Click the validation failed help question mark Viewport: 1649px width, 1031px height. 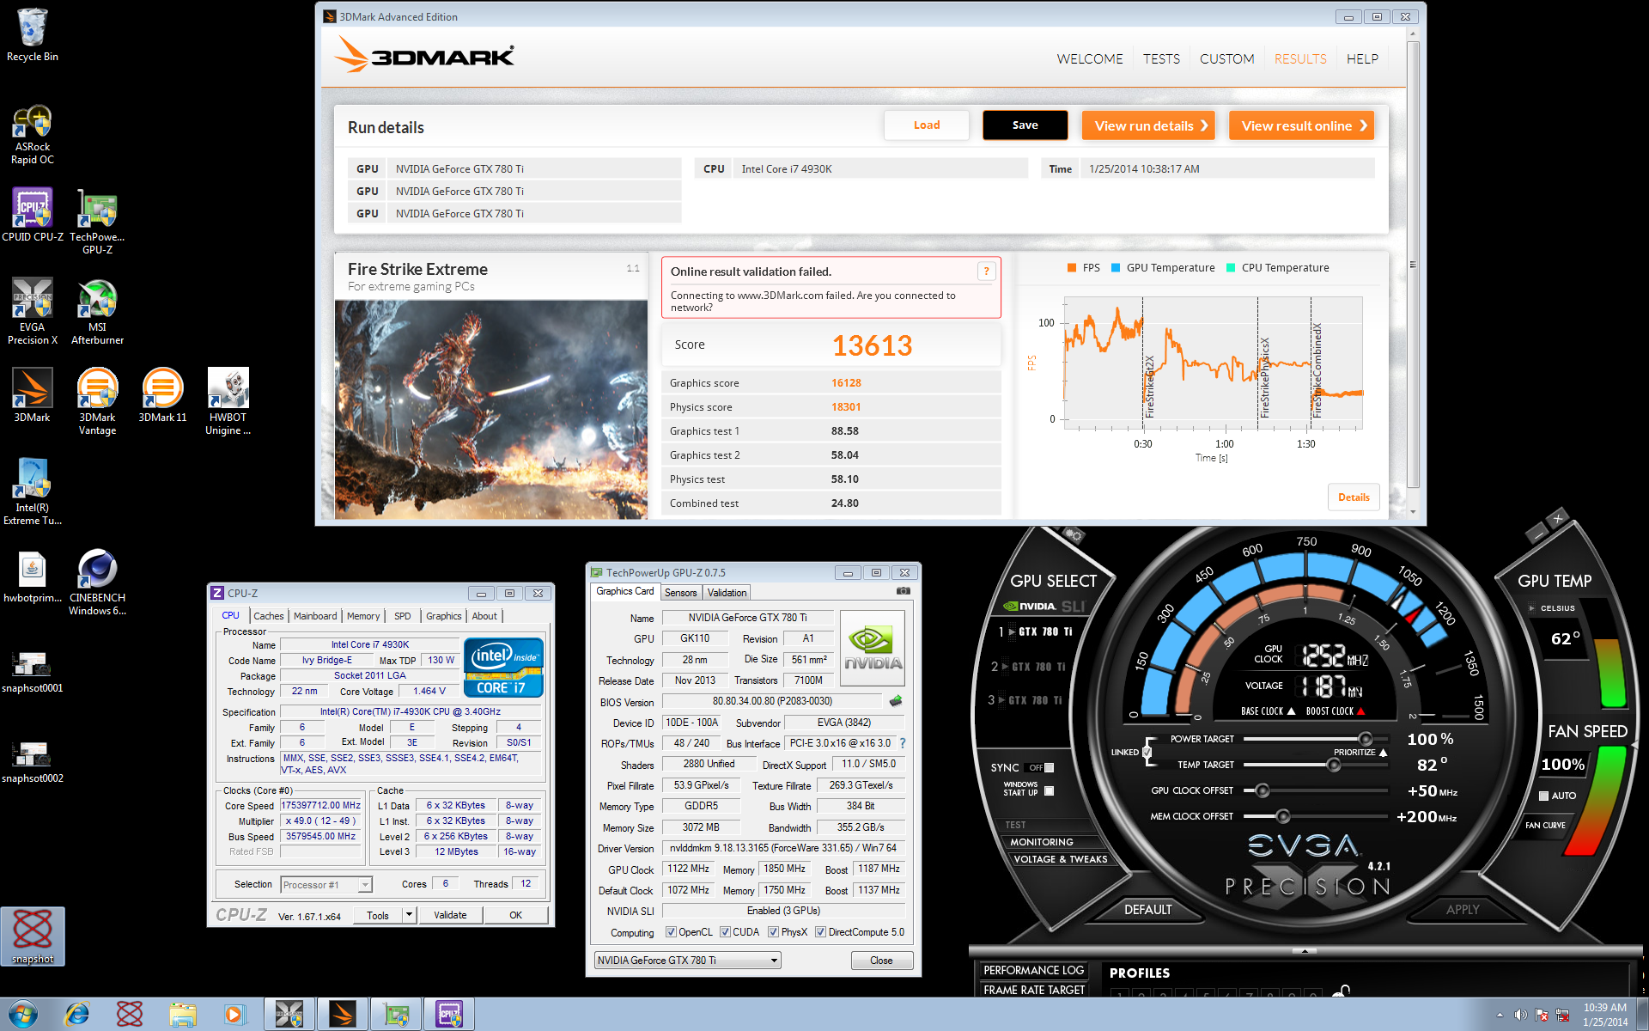(x=986, y=271)
